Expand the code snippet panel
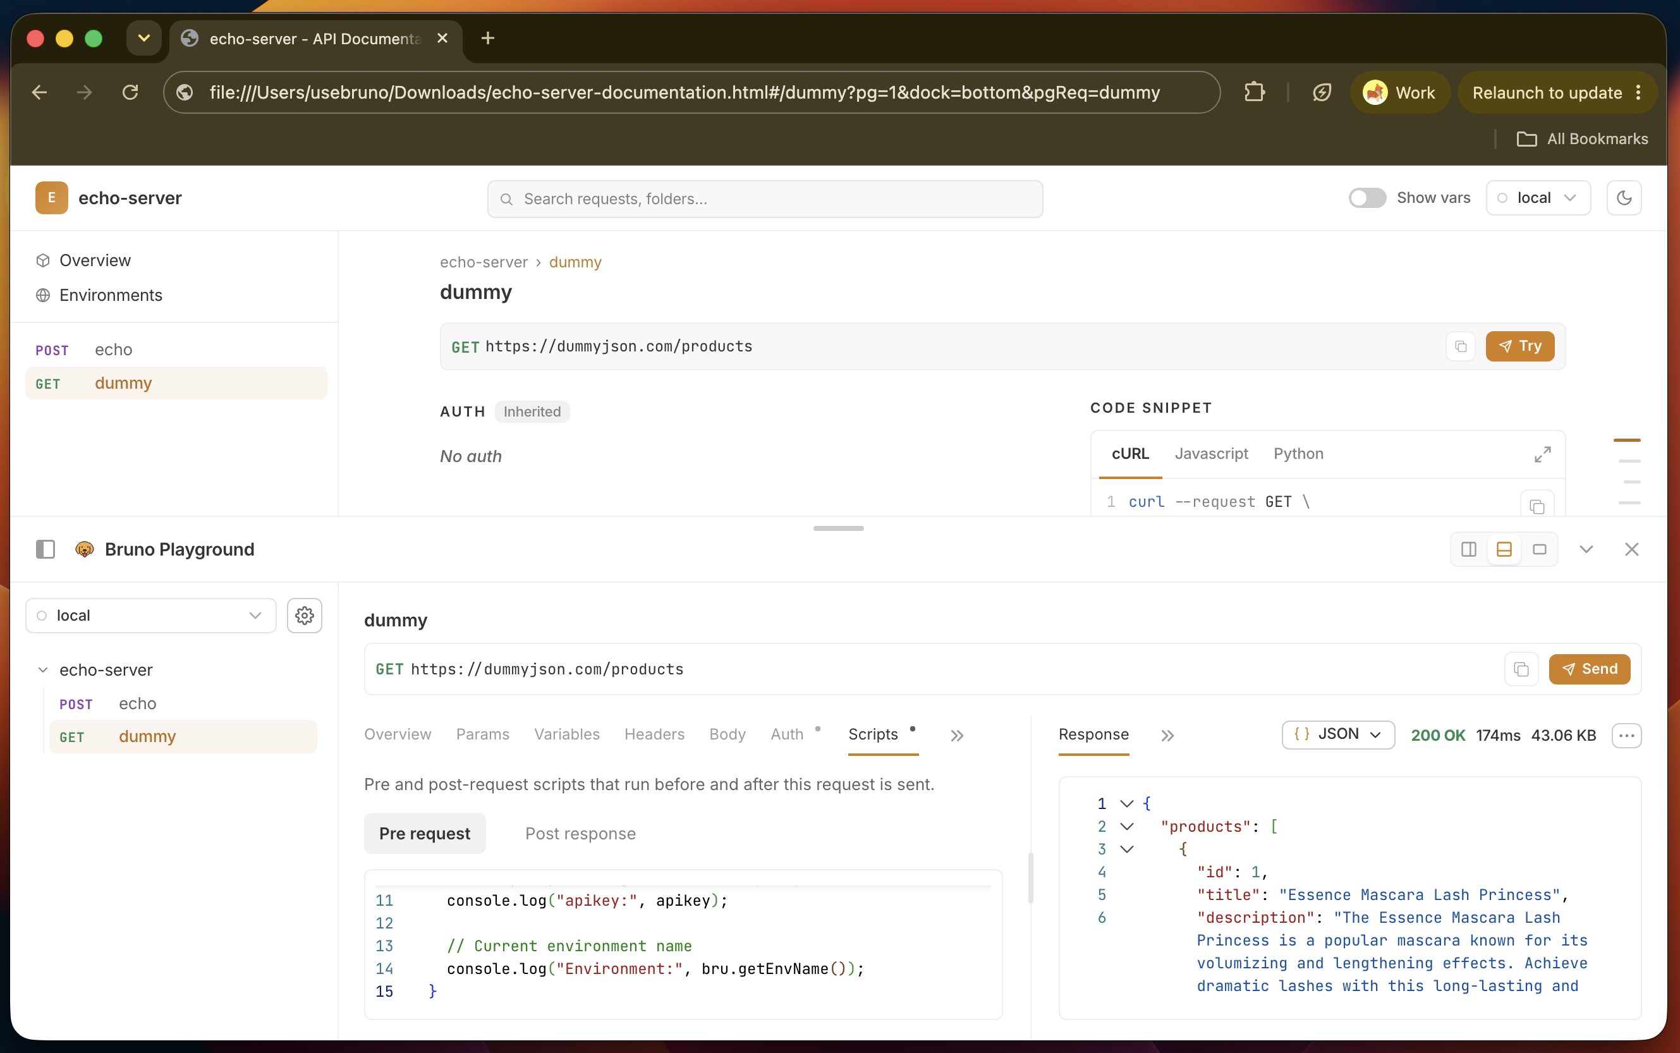 coord(1542,454)
